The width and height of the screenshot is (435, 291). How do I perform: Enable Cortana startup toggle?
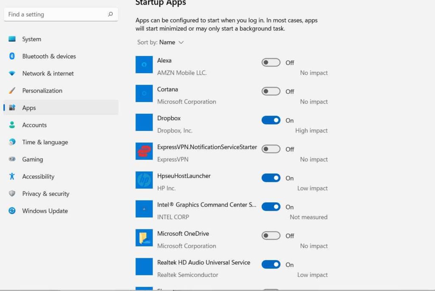pyautogui.click(x=271, y=91)
